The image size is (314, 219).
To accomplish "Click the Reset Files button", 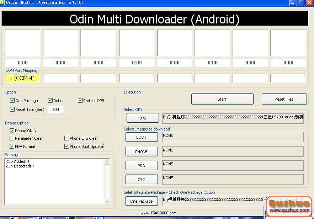I will tap(284, 99).
